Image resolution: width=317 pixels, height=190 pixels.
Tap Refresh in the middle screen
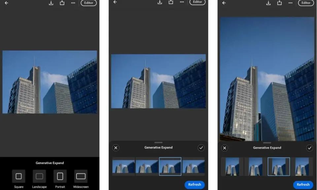coord(194,184)
